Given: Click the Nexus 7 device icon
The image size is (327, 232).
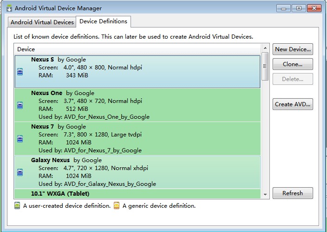Looking at the screenshot, I should tap(20, 139).
